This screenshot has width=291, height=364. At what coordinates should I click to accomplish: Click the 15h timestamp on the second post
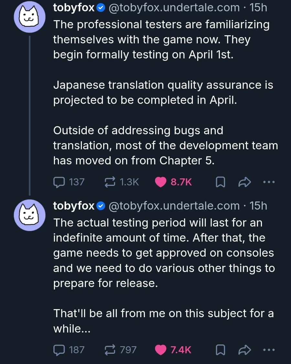point(259,206)
